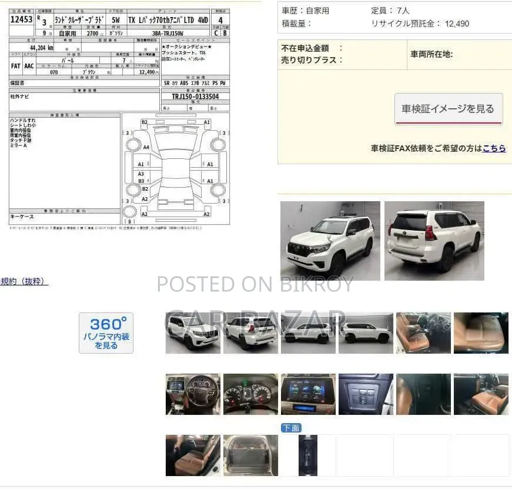The image size is (512, 489).
Task: Open first small front-view car thumbnail
Action: pos(193,332)
